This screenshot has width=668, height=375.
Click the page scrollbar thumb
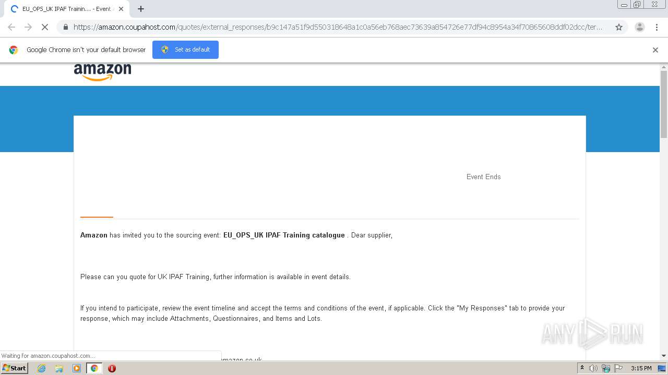point(664,104)
